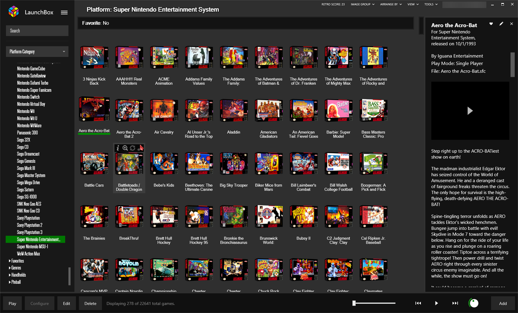Screen dimensions: 518x313
Task: Click the disabled Configure button
Action: [x=39, y=303]
